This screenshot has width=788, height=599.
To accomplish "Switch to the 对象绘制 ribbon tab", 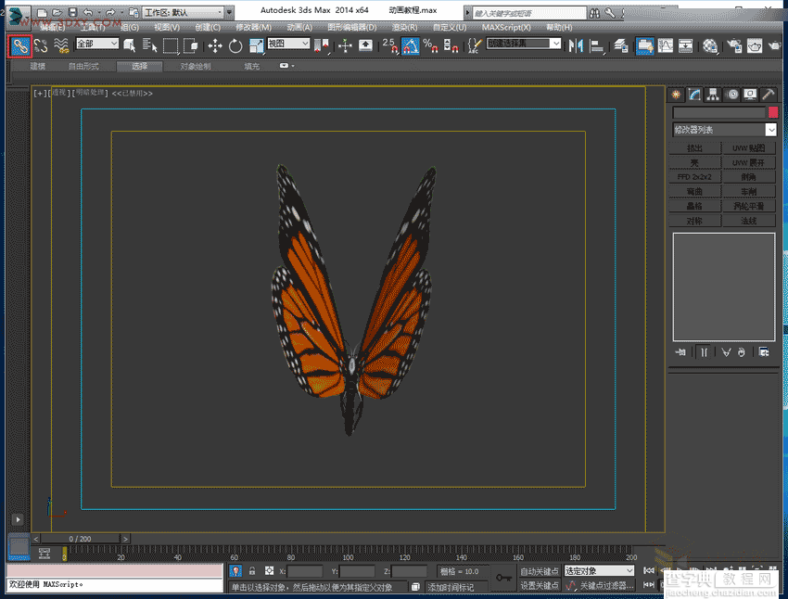I will pyautogui.click(x=196, y=66).
